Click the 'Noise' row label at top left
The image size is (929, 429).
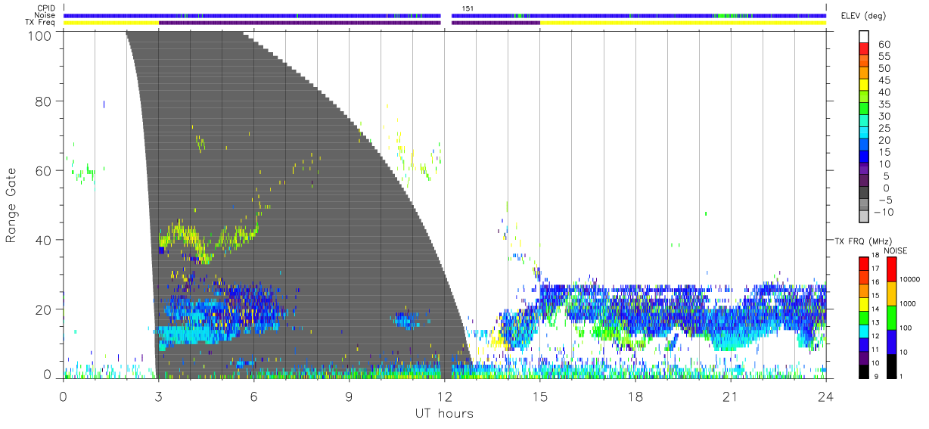pyautogui.click(x=46, y=15)
